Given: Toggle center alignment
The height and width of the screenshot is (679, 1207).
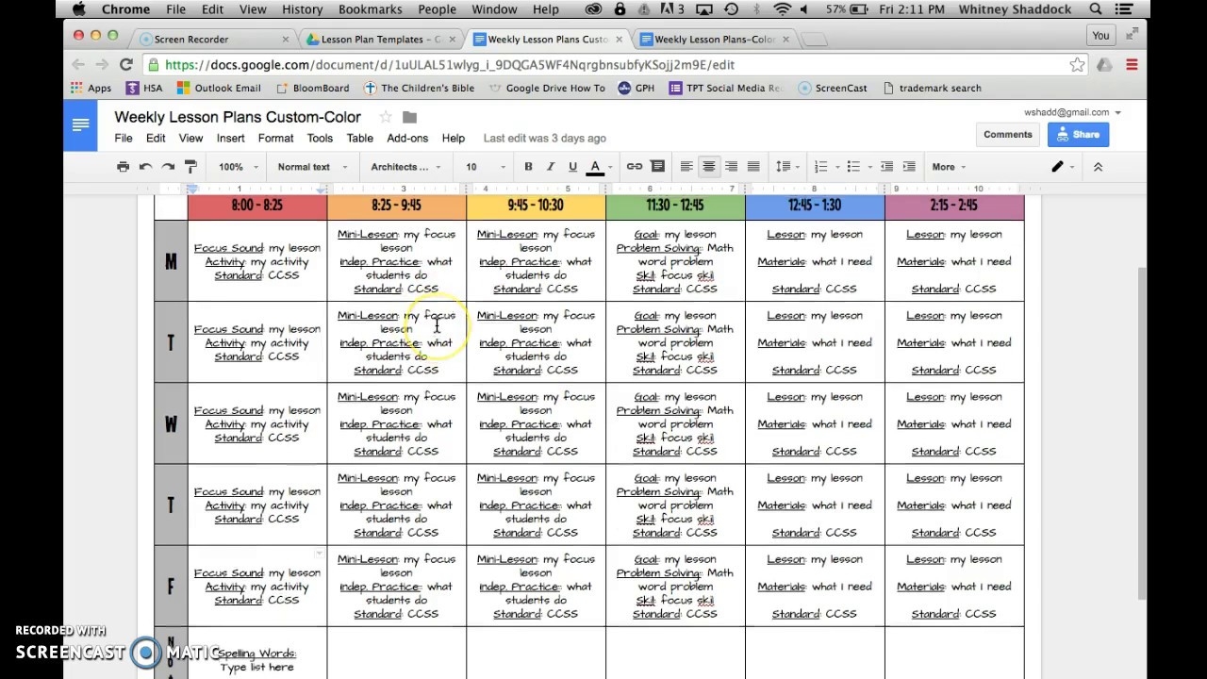Looking at the screenshot, I should click(x=708, y=166).
